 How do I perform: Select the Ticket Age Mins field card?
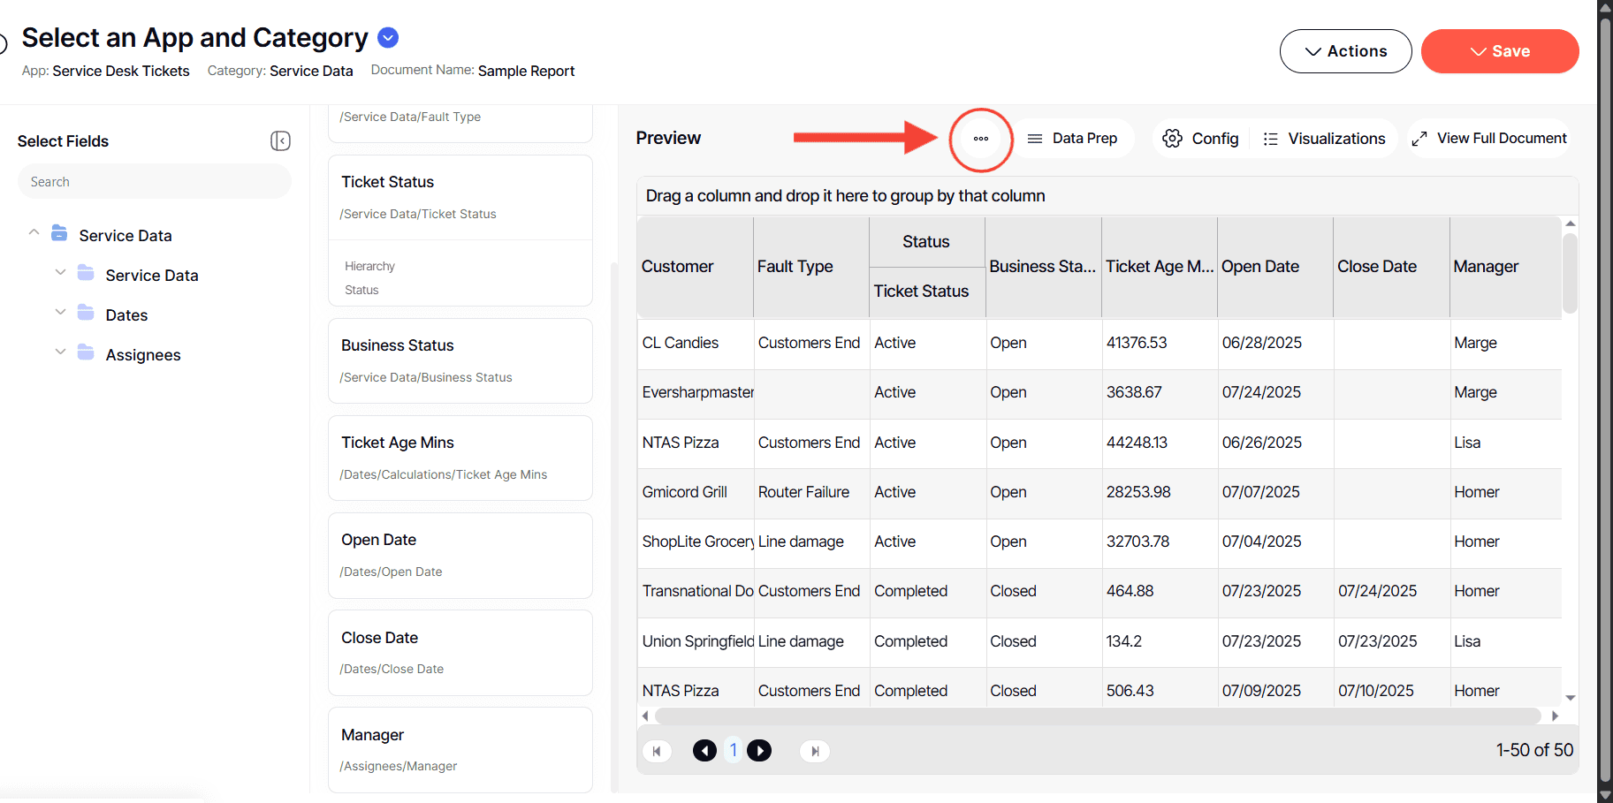(x=460, y=458)
